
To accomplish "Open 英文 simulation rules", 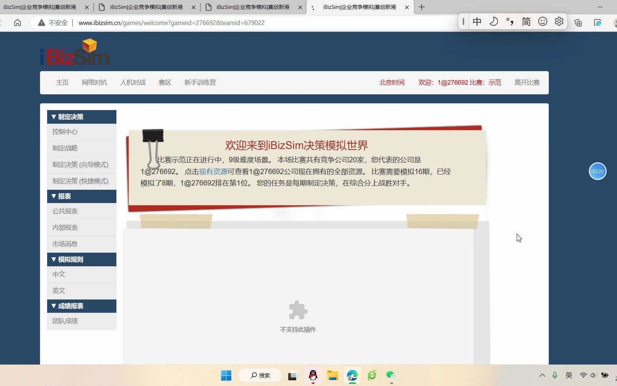I will click(x=82, y=291).
